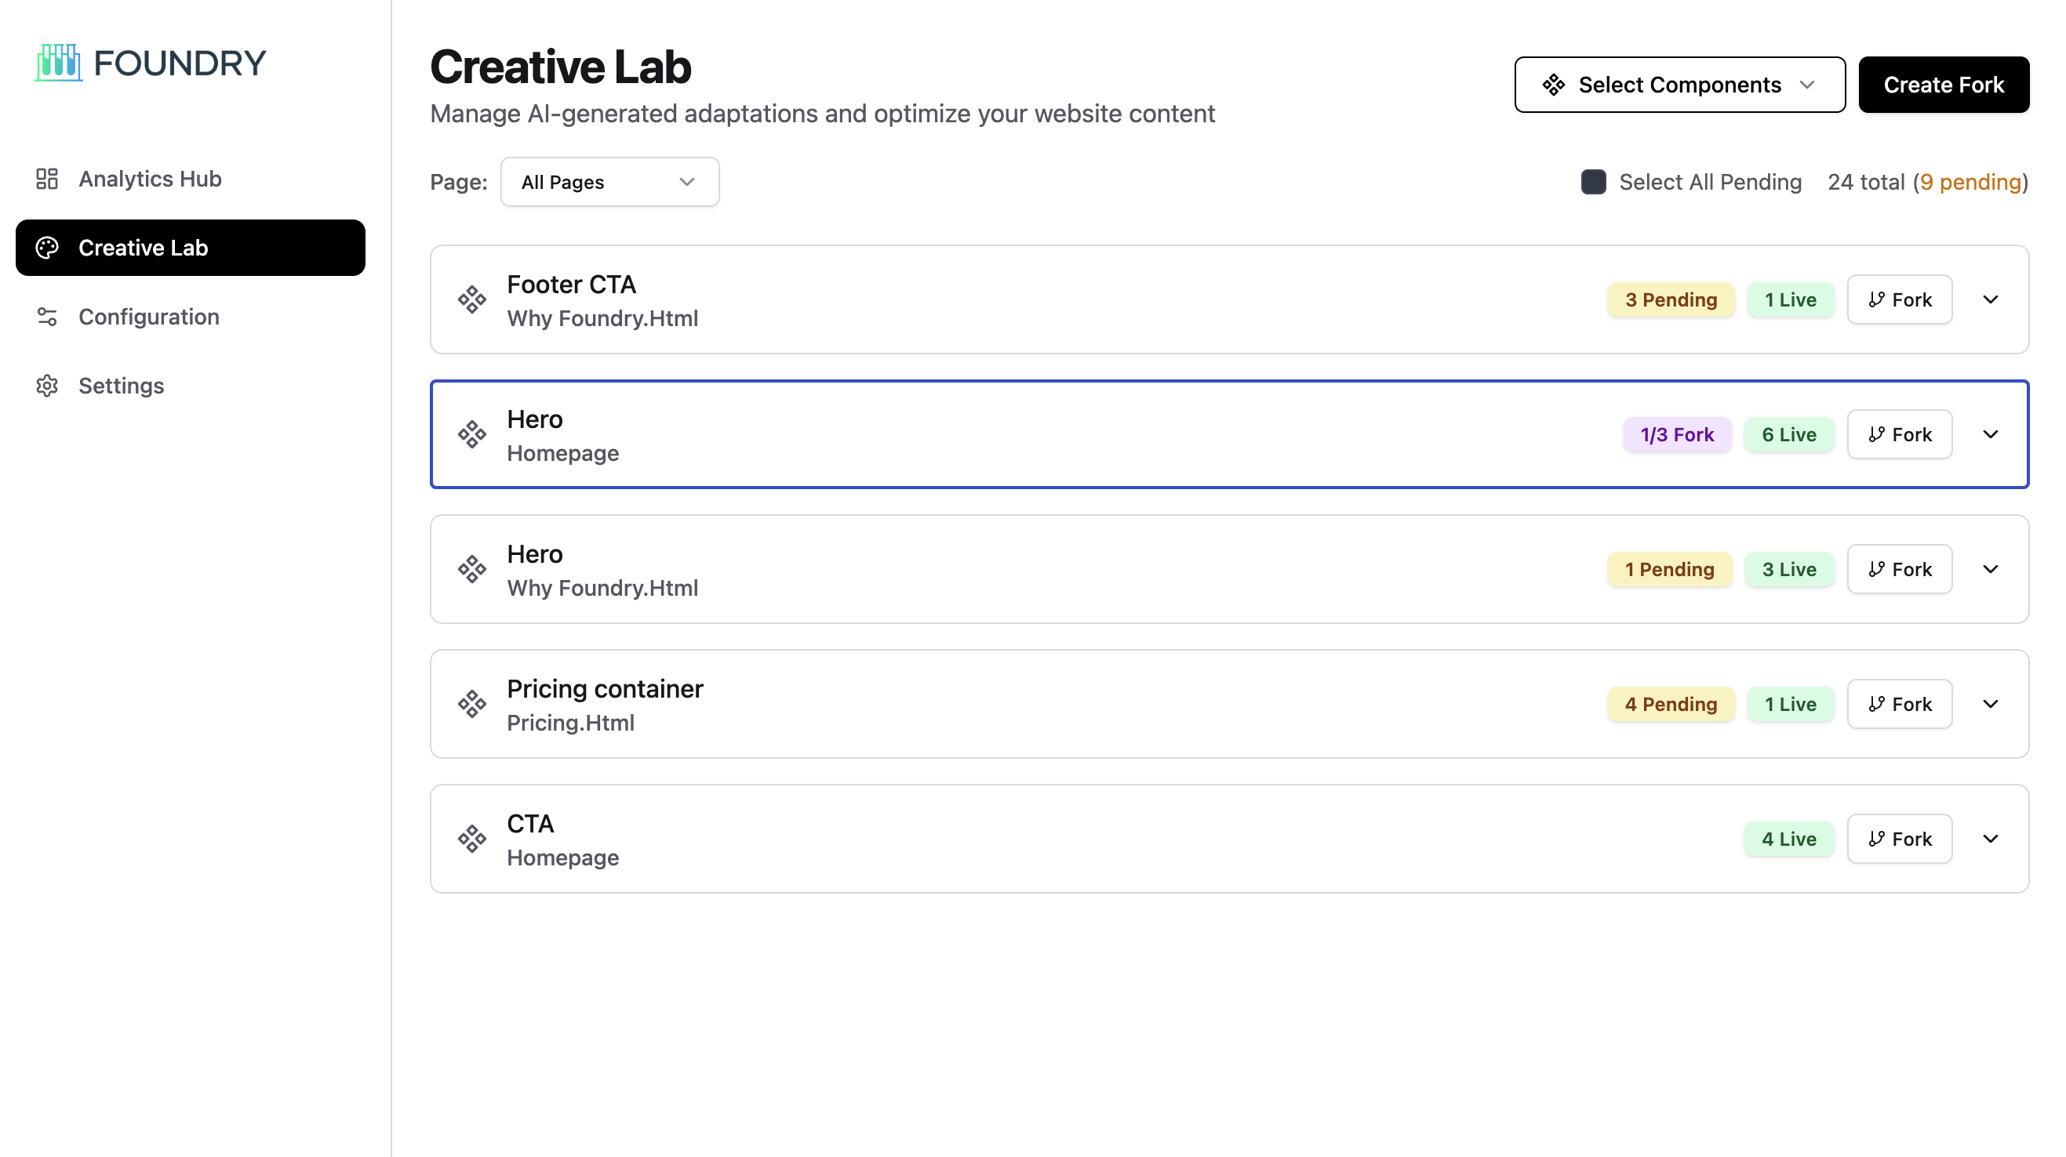Click the Analytics Hub grid icon

click(47, 179)
